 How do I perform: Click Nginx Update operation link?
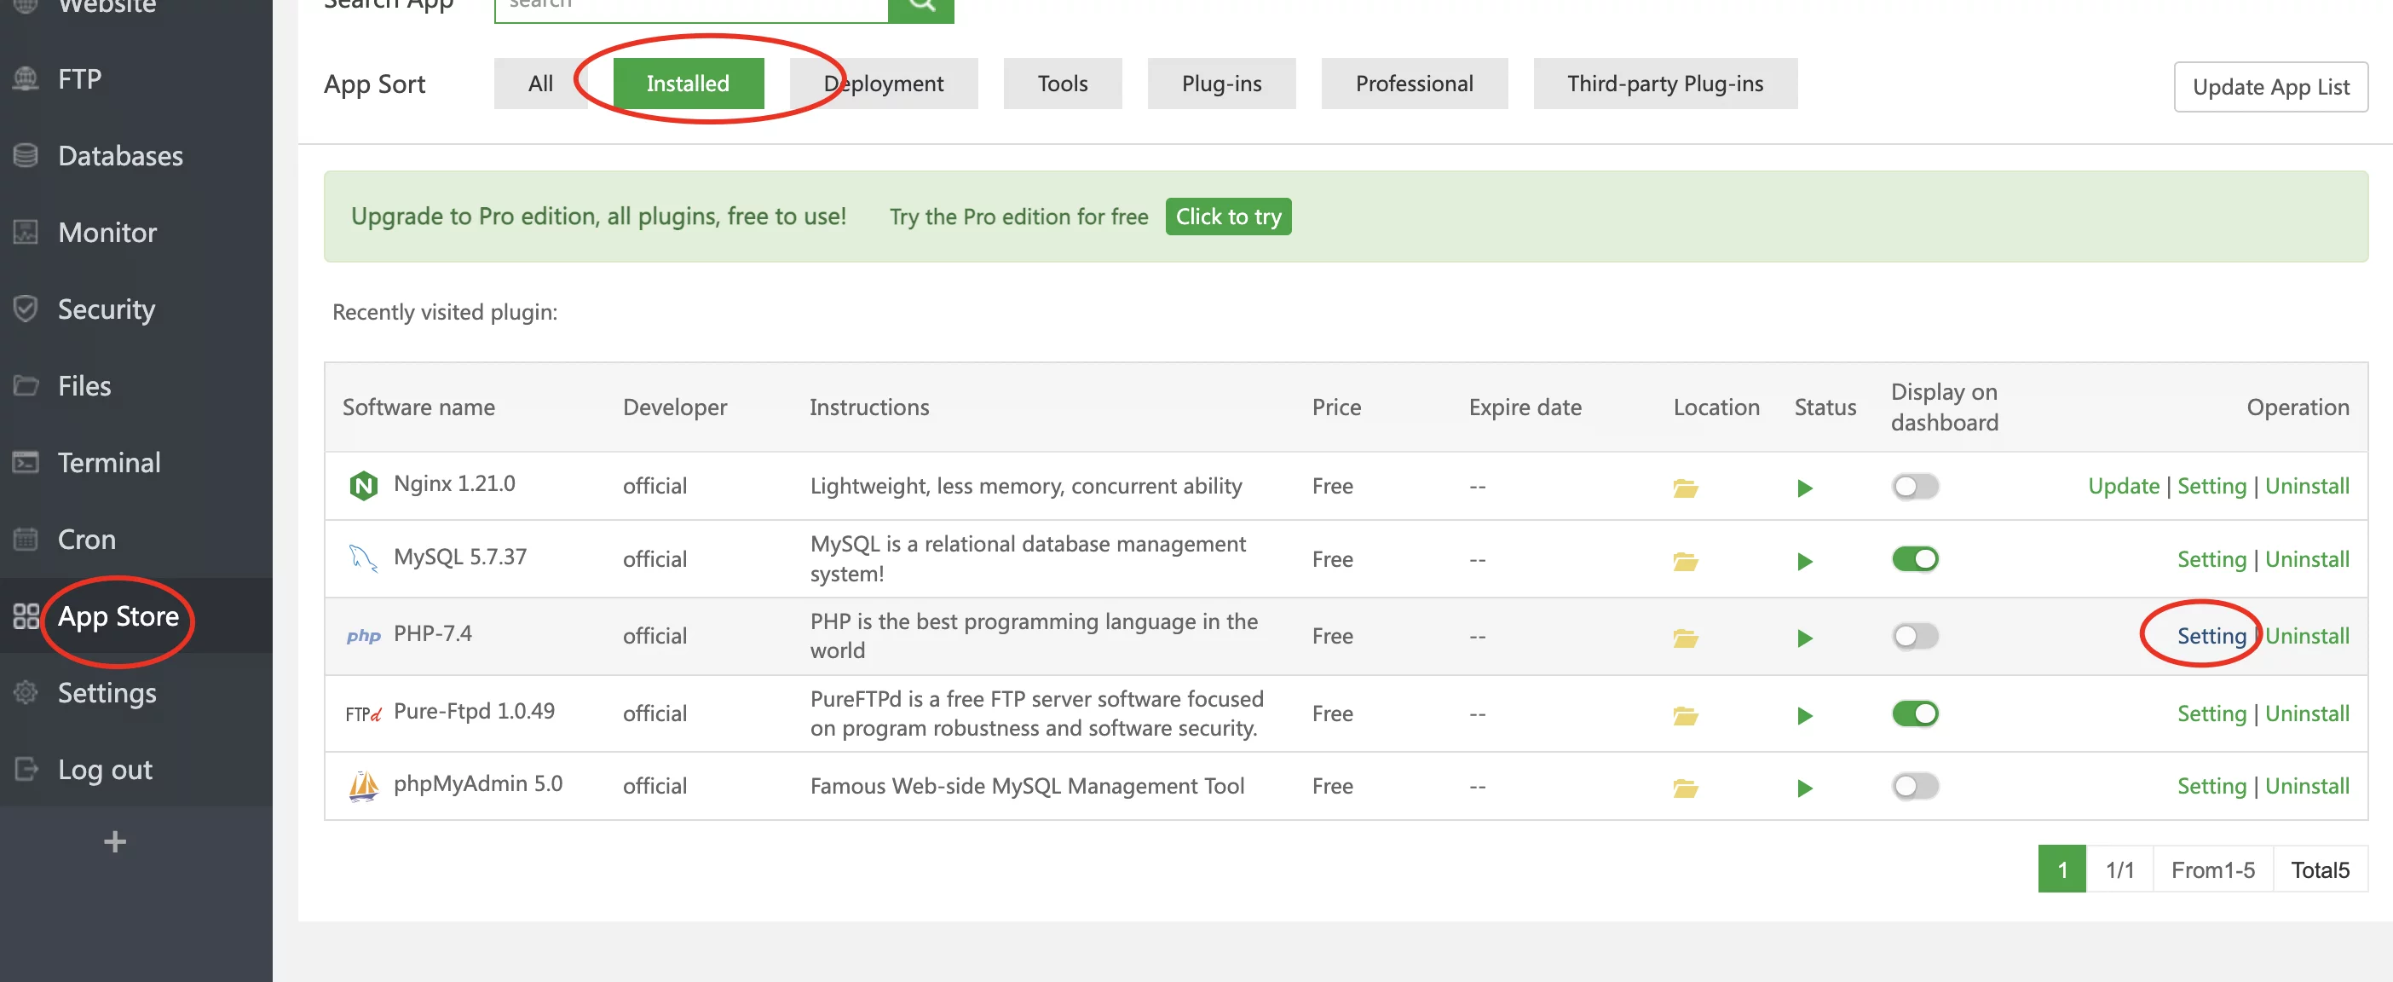pos(2123,486)
